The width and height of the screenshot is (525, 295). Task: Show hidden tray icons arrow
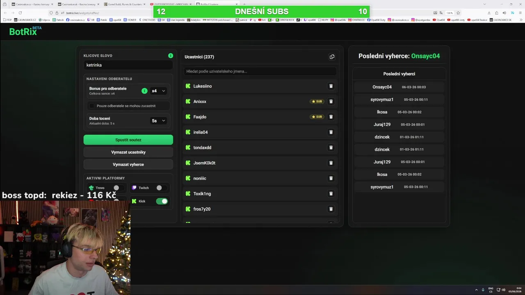476,290
